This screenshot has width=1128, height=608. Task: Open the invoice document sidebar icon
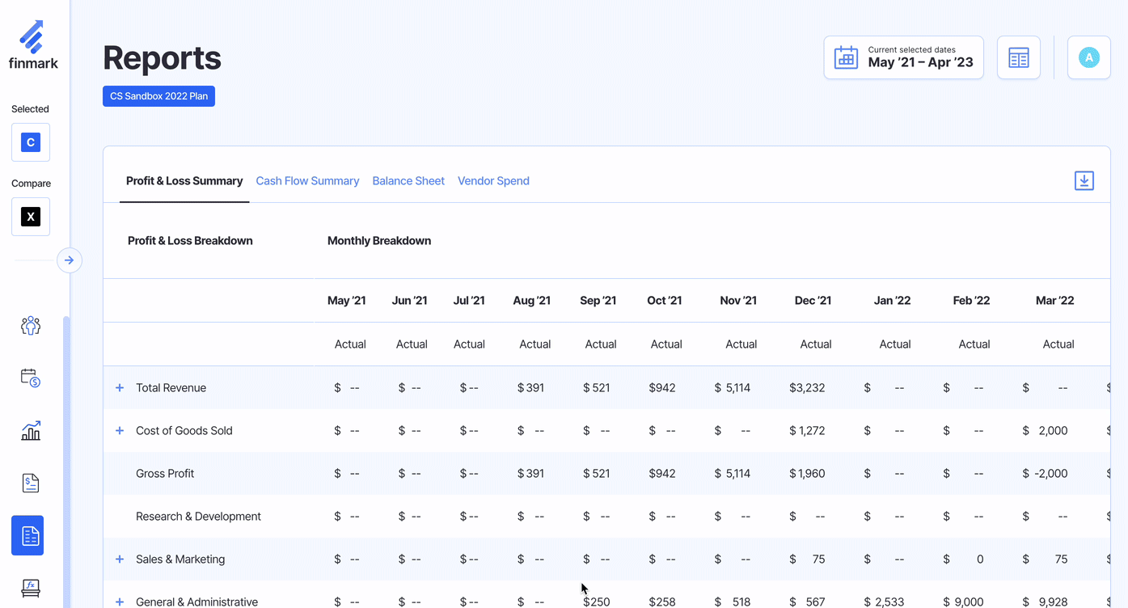(31, 483)
